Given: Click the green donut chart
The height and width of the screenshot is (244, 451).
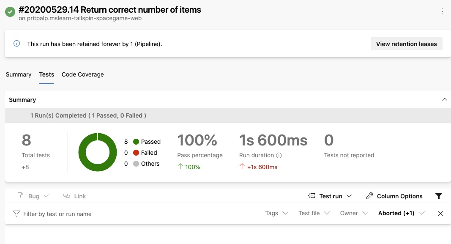Looking at the screenshot, I should click(x=98, y=152).
